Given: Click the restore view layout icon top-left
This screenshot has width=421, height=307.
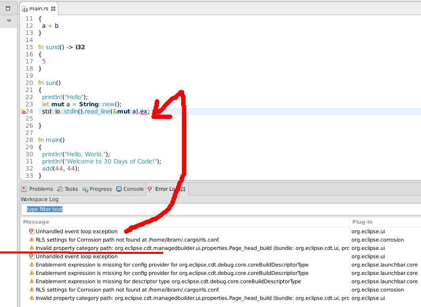Looking at the screenshot, I should (8, 8).
